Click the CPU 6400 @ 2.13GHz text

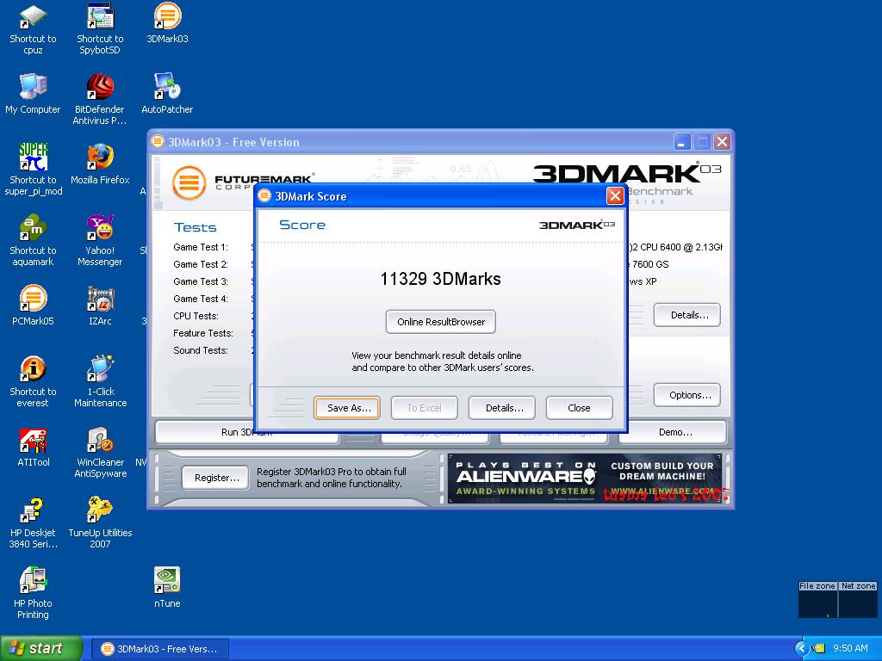675,247
